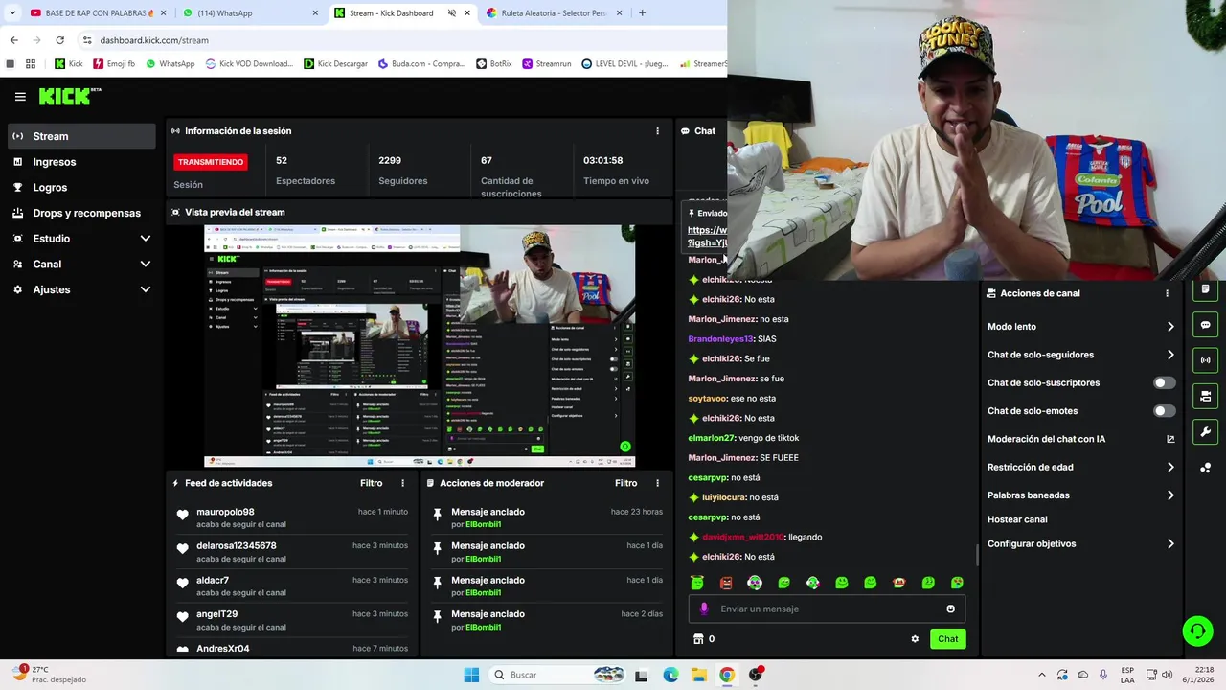Click the KICK logo
The image size is (1226, 690).
pos(69,96)
